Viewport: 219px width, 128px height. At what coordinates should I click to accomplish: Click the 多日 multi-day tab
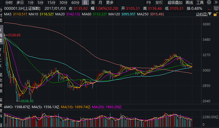point(20,3)
